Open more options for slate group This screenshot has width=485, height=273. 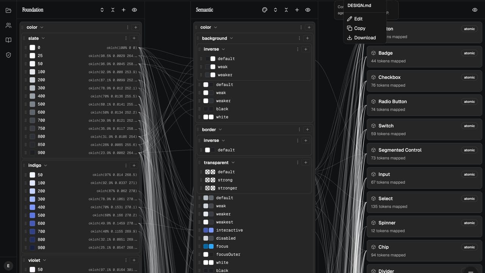click(126, 38)
